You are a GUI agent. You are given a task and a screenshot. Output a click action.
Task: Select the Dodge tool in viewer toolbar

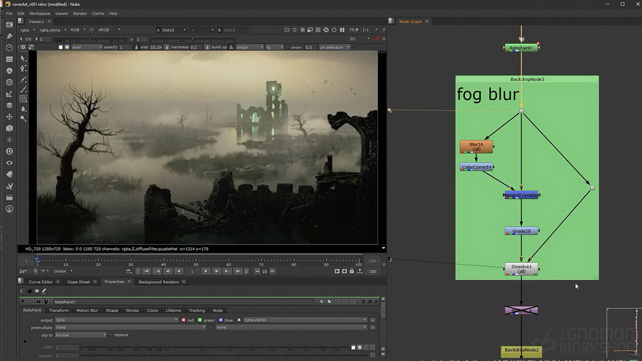tap(23, 119)
